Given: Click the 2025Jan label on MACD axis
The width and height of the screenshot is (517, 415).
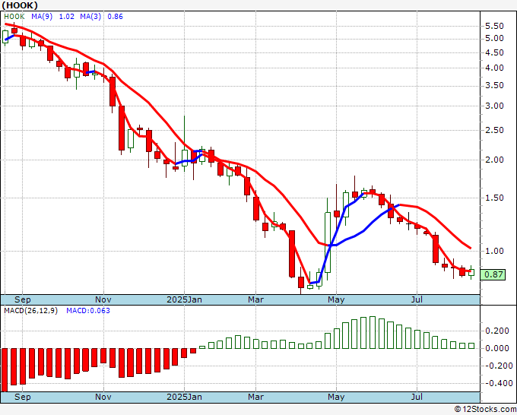Looking at the screenshot, I should (x=184, y=397).
